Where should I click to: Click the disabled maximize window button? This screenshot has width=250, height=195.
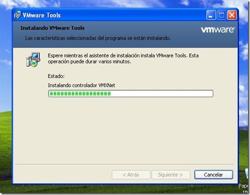click(222, 15)
